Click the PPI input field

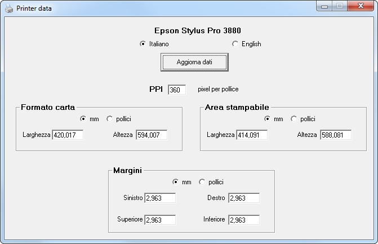point(177,90)
